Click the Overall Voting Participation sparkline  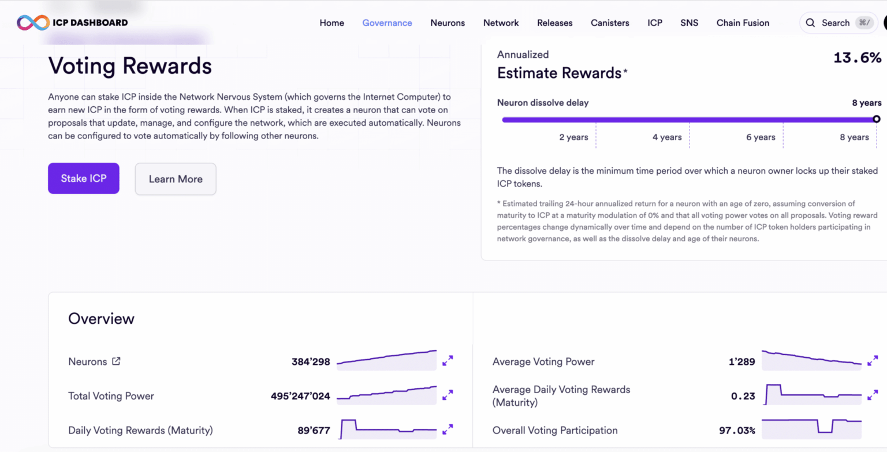(x=812, y=428)
